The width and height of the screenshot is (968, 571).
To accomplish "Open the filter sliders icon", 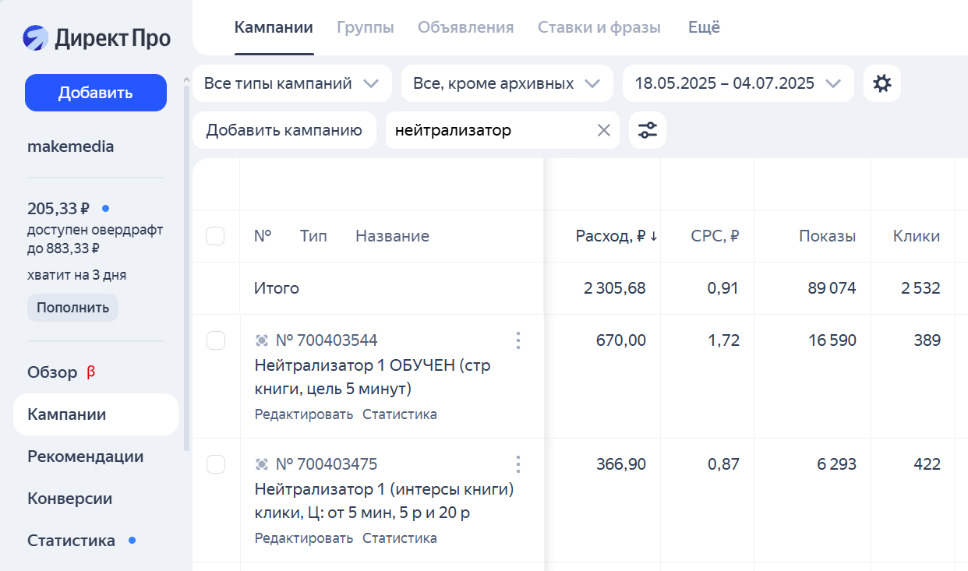I will (x=647, y=130).
